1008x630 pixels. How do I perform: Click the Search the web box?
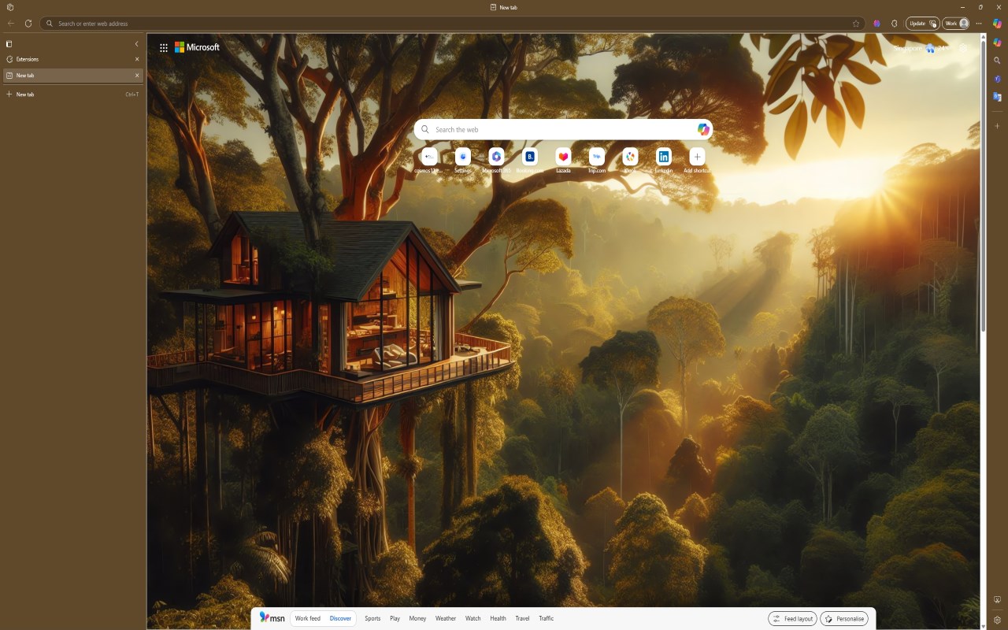[563, 129]
